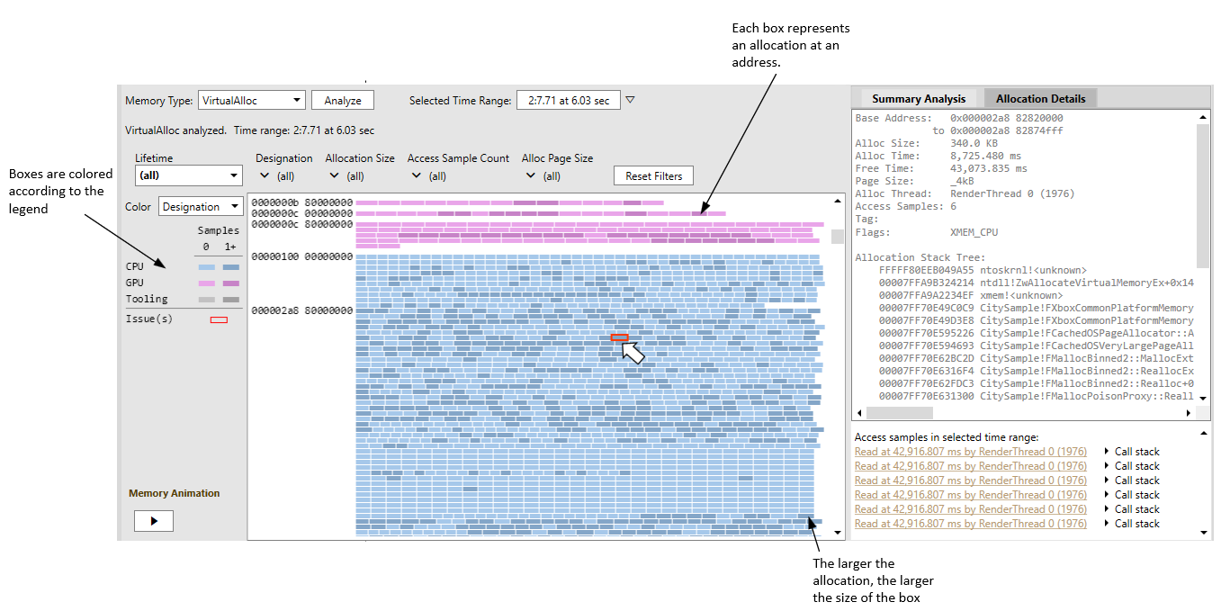Click the Allocation Details horizontal scrollbar thumb

(900, 413)
